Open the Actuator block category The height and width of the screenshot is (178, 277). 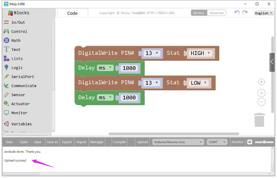[x=20, y=104]
